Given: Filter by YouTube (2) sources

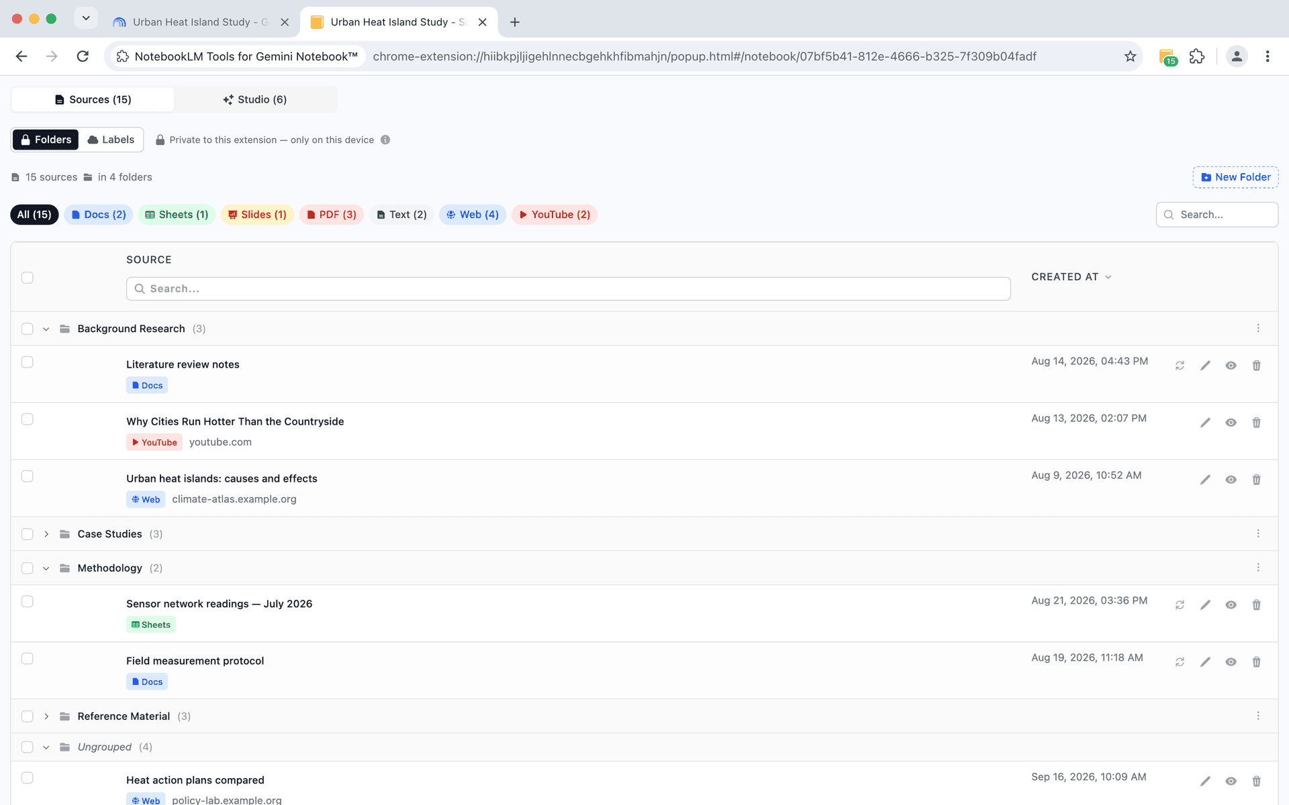Looking at the screenshot, I should (555, 215).
